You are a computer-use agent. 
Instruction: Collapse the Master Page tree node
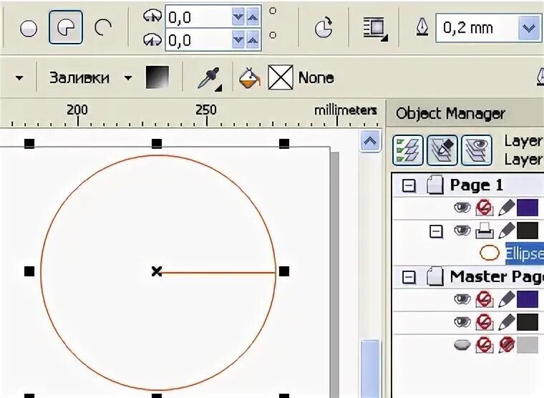(x=409, y=278)
